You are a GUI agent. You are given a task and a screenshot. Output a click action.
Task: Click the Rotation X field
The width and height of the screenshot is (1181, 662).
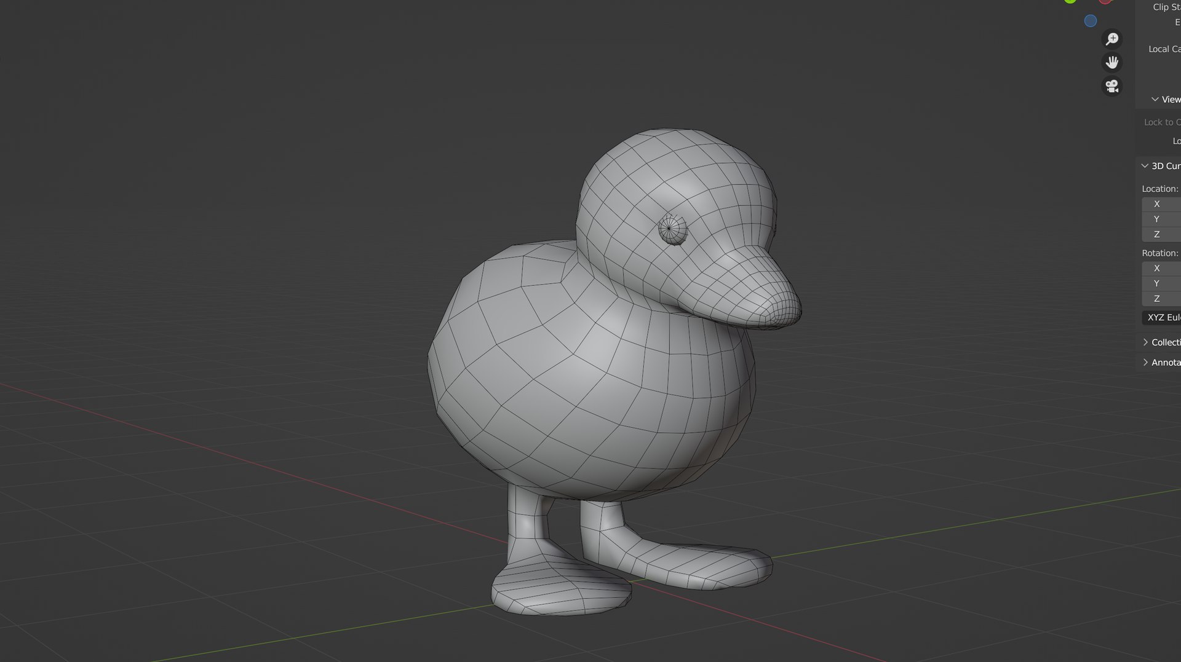point(1161,269)
